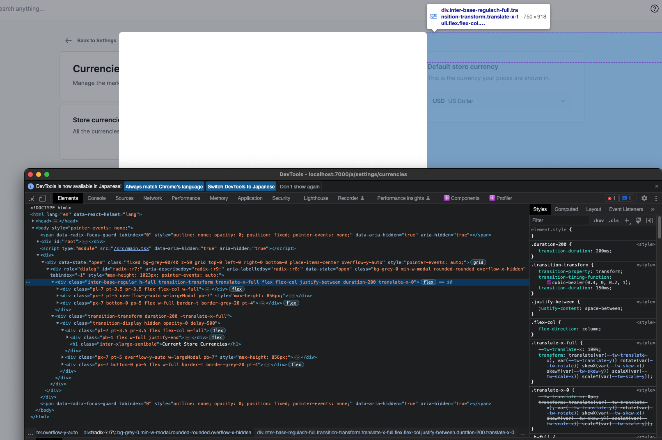662x440 pixels.
Task: Expand the pb-1 flex w-full justify-end triangle
Action: point(67,337)
